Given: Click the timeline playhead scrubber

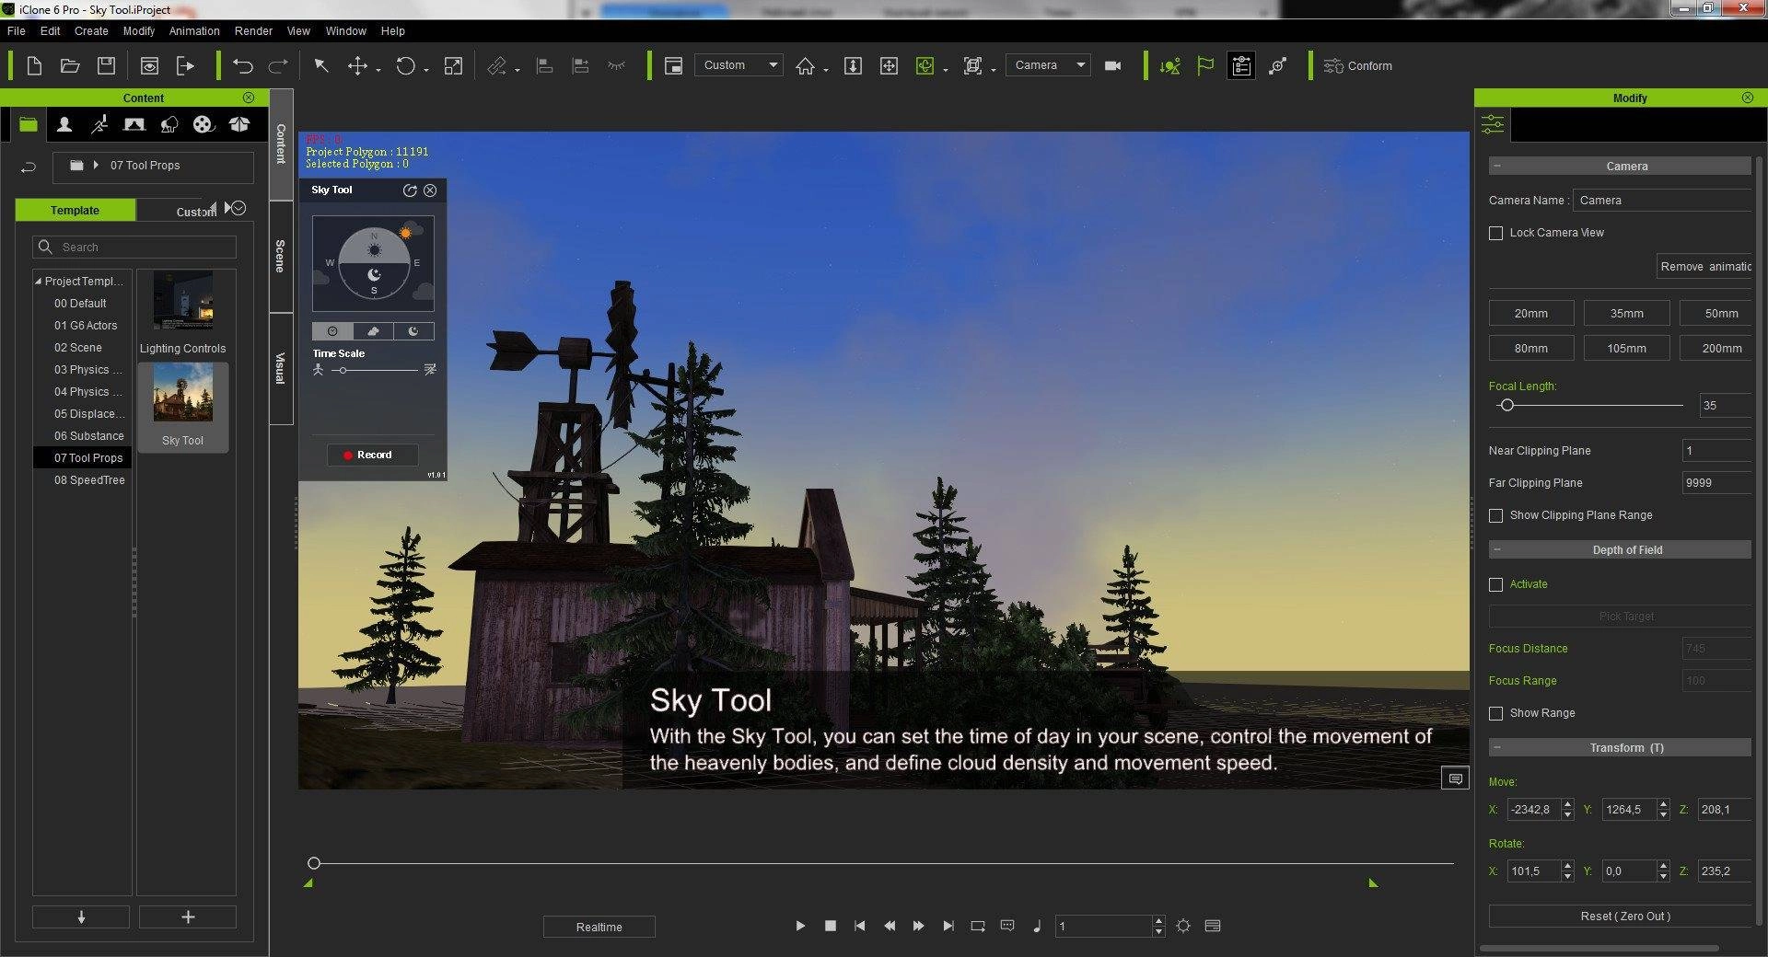Looking at the screenshot, I should click(314, 863).
